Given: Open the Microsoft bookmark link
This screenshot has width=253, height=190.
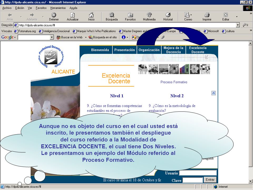Looking at the screenshot, I should (211, 31).
